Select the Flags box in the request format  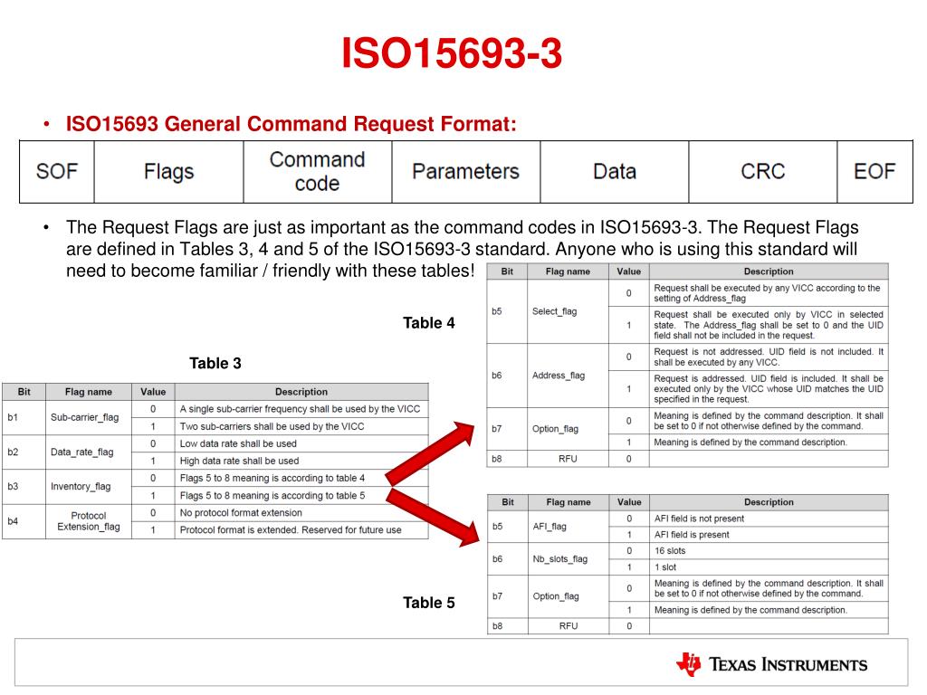(x=167, y=171)
